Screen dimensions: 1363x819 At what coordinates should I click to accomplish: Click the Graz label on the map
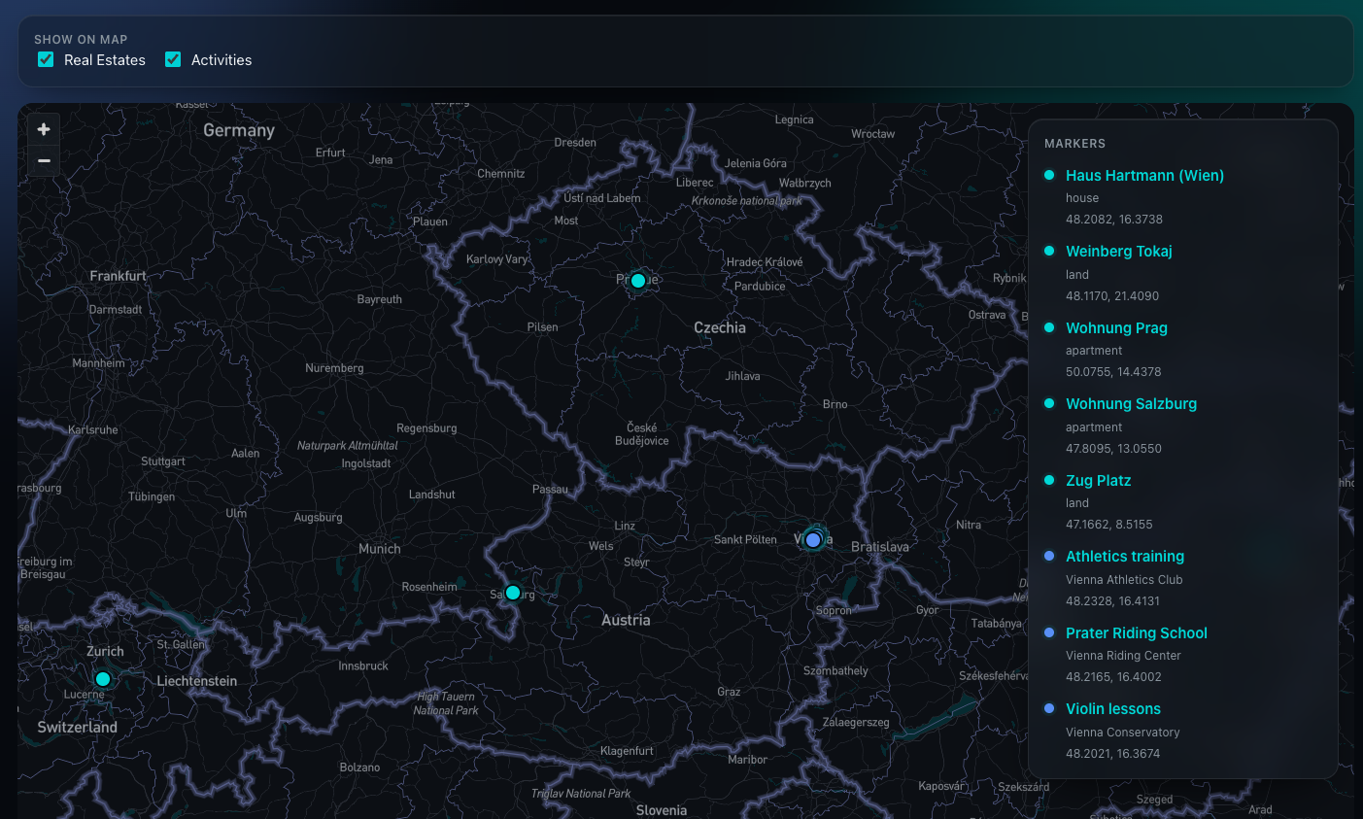coord(729,692)
